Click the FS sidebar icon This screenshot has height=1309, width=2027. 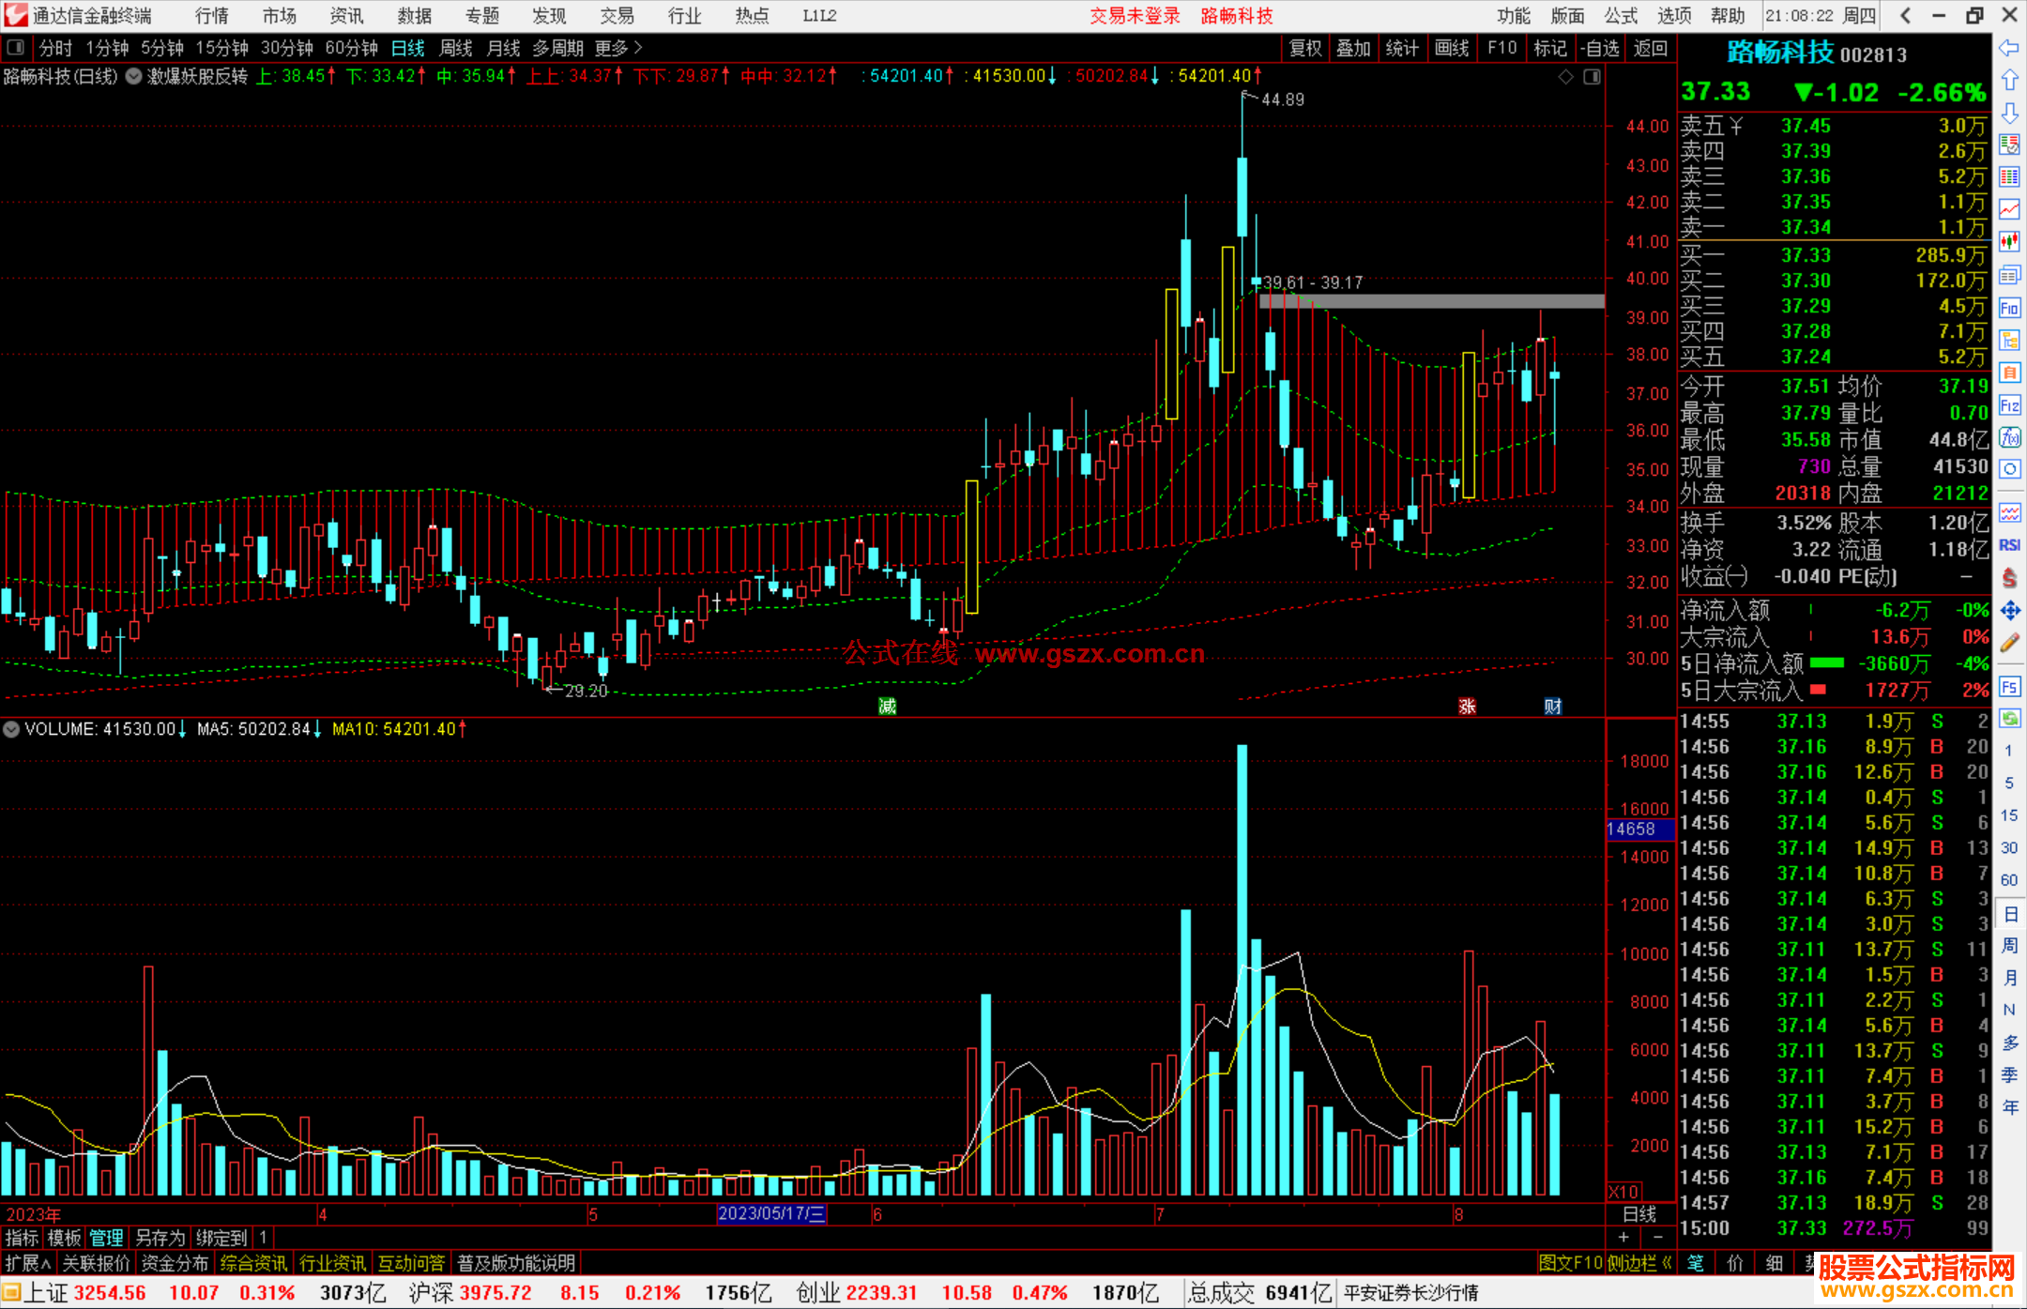pyautogui.click(x=2008, y=687)
